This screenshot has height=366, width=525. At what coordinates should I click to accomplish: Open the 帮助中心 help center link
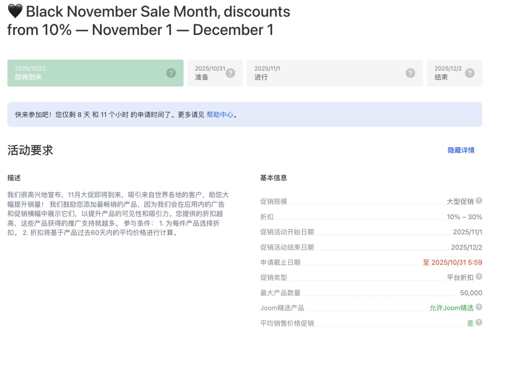tap(221, 115)
